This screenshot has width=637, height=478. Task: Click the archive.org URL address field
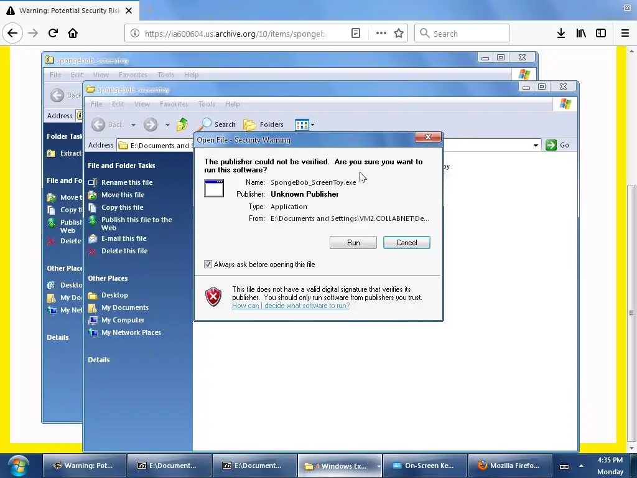[236, 34]
